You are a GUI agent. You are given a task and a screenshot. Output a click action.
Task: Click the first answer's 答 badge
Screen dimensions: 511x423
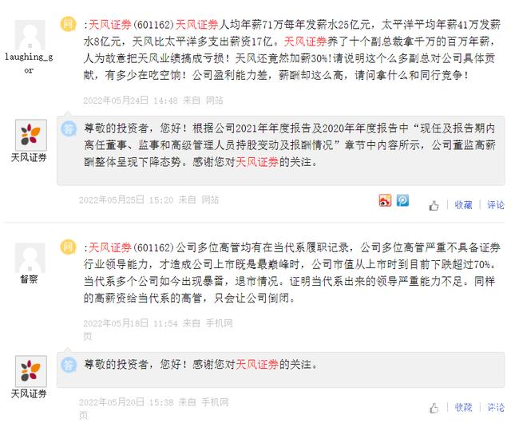[x=69, y=126]
